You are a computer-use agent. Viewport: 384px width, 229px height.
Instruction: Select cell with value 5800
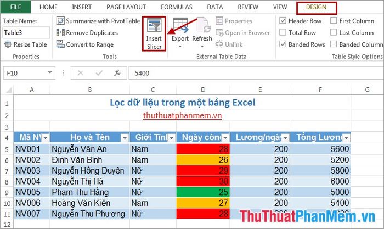(320, 171)
